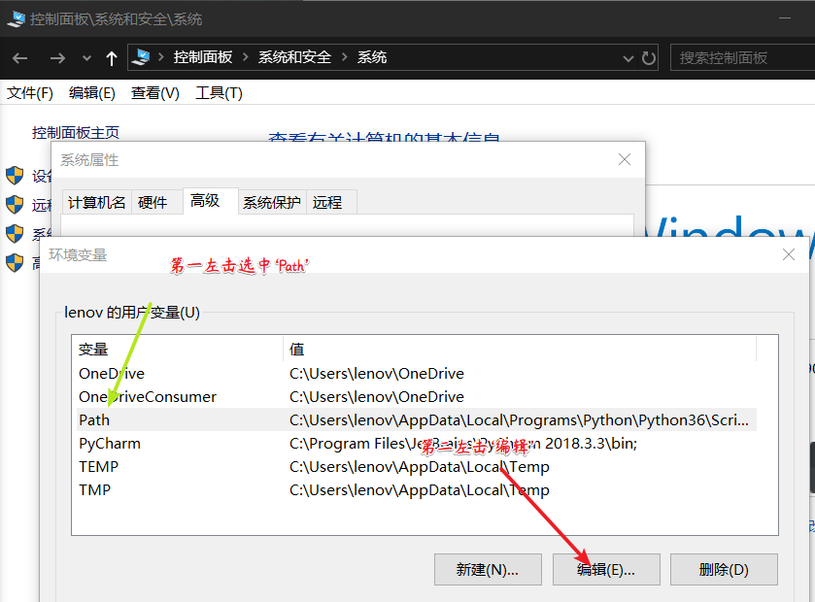Click the back navigation arrow
The width and height of the screenshot is (815, 602).
[x=19, y=57]
